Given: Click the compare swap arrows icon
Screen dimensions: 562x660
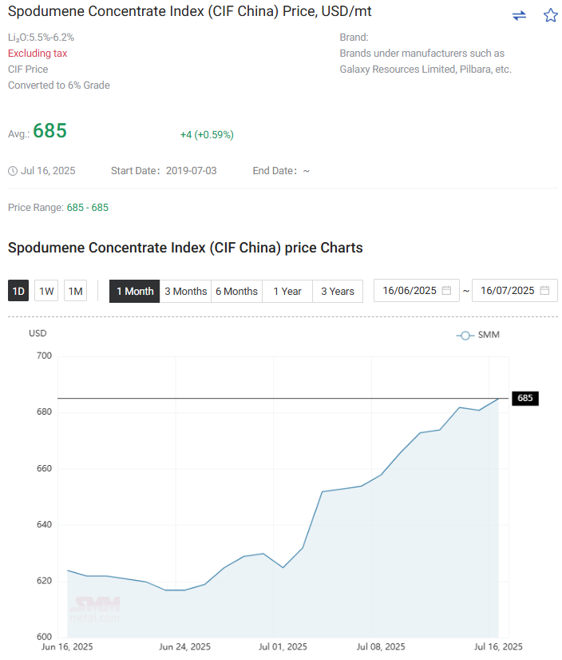Looking at the screenshot, I should point(519,15).
